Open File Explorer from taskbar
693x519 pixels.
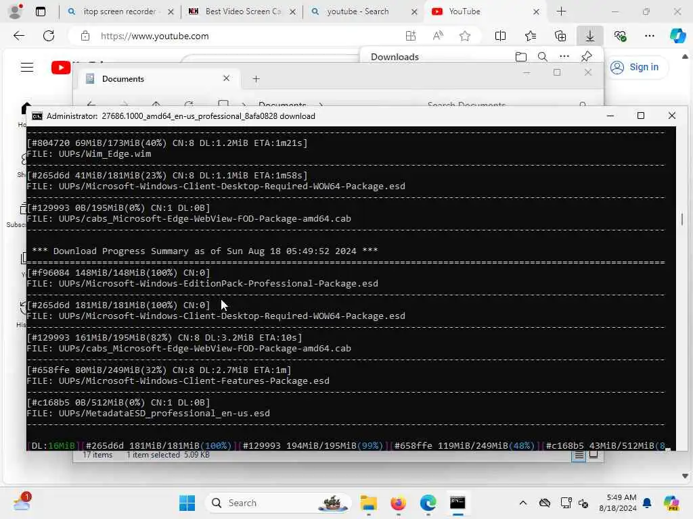[x=368, y=503]
